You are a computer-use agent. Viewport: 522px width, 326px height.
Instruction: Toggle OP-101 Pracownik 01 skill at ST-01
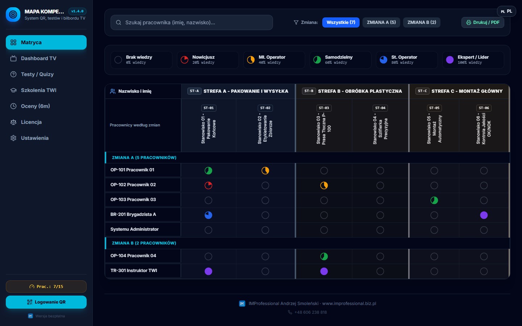click(x=208, y=171)
